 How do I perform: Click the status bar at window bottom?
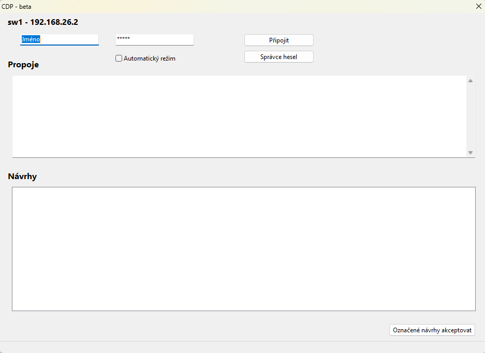[242, 347]
